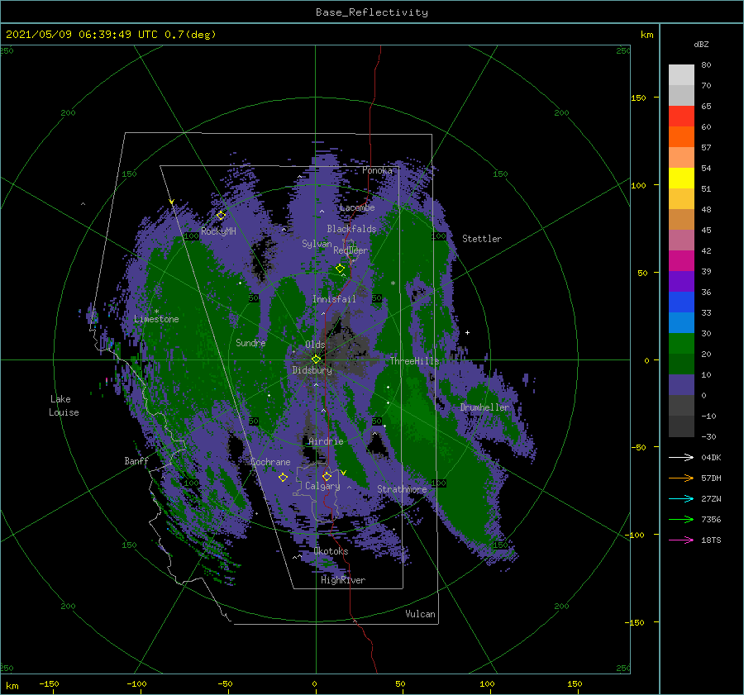Click the Airdrie city label
Viewport: 744px width, 695px height.
pyautogui.click(x=326, y=441)
